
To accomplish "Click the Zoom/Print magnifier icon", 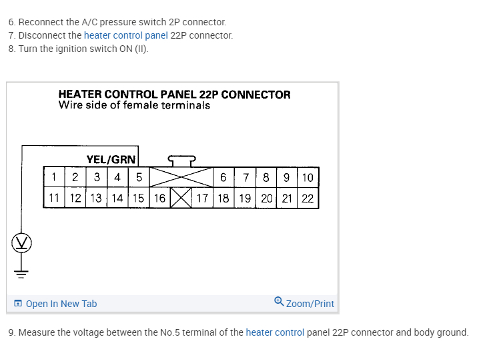I will coord(279,302).
